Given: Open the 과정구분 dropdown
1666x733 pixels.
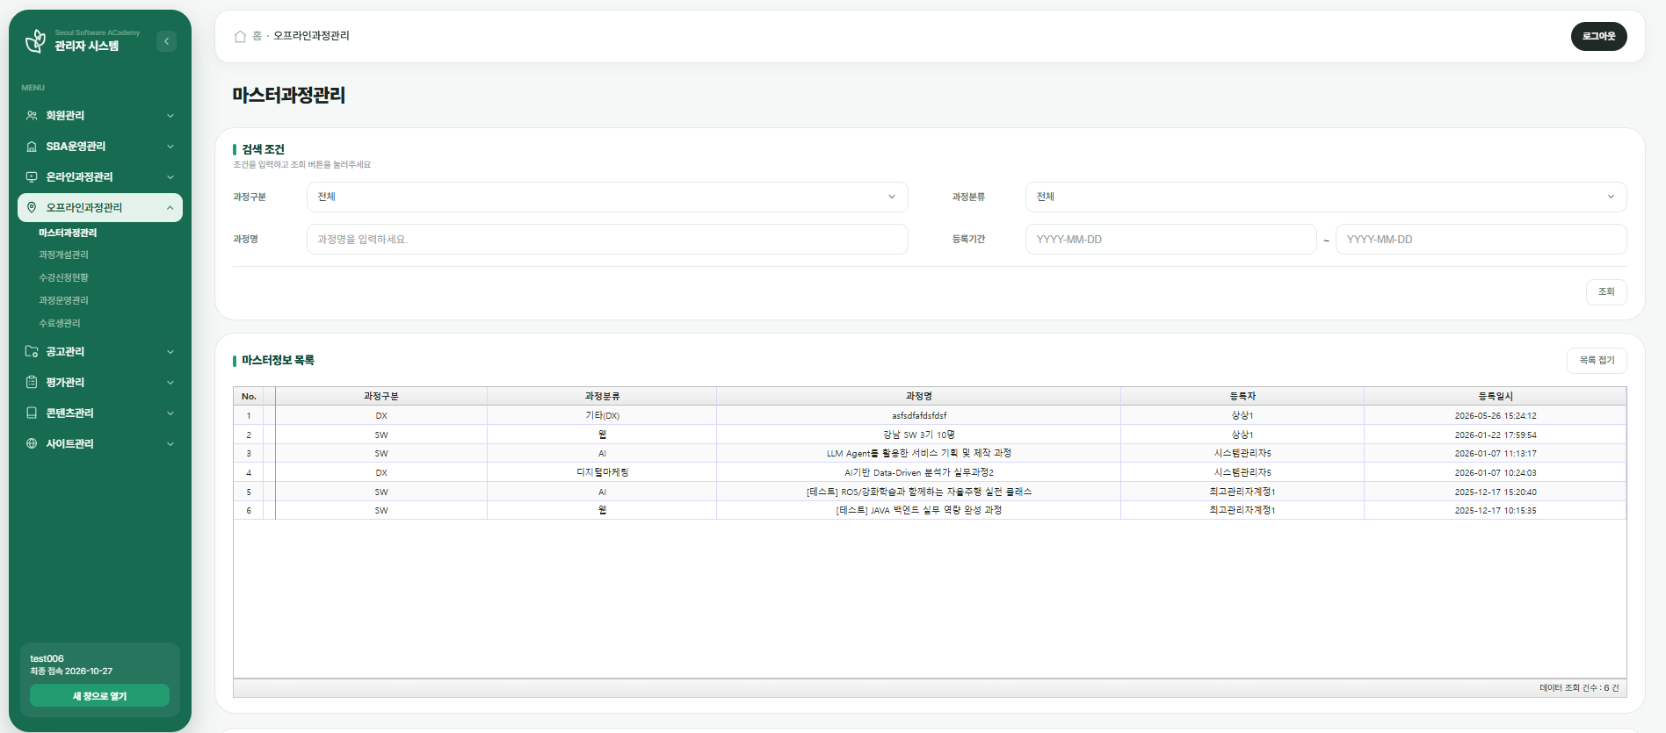Looking at the screenshot, I should tap(607, 197).
